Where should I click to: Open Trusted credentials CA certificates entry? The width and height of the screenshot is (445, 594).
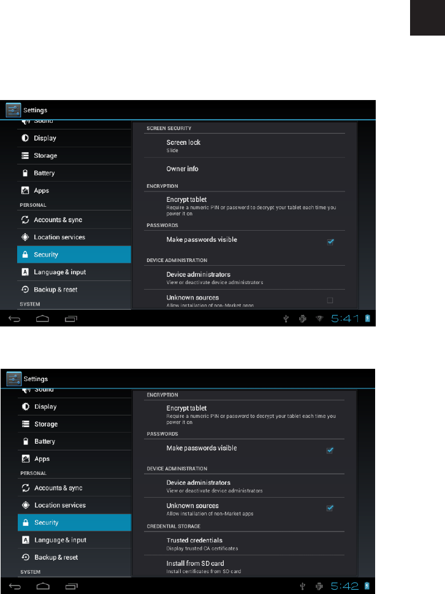[x=244, y=544]
